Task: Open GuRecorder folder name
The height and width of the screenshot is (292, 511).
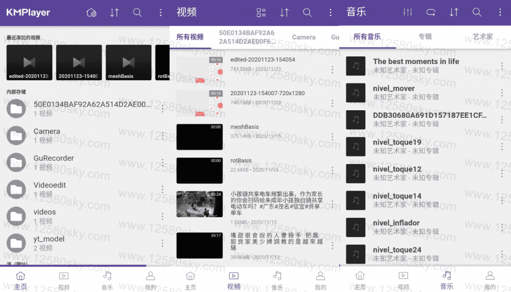Action: (54, 158)
